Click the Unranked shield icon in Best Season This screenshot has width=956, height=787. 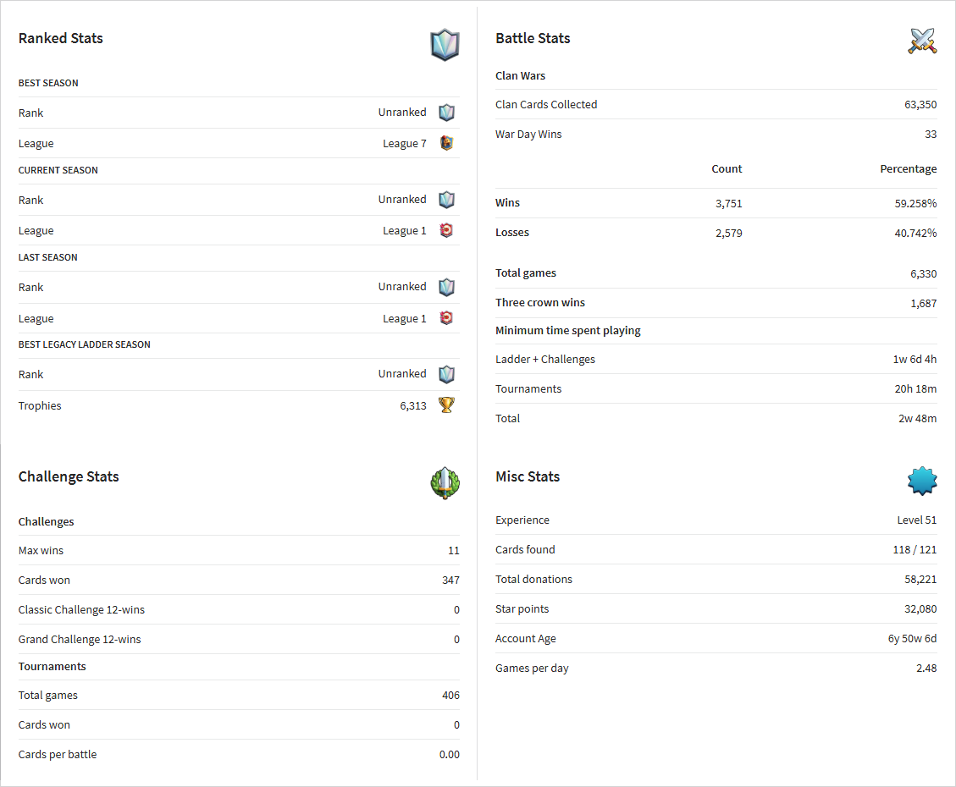pyautogui.click(x=447, y=113)
